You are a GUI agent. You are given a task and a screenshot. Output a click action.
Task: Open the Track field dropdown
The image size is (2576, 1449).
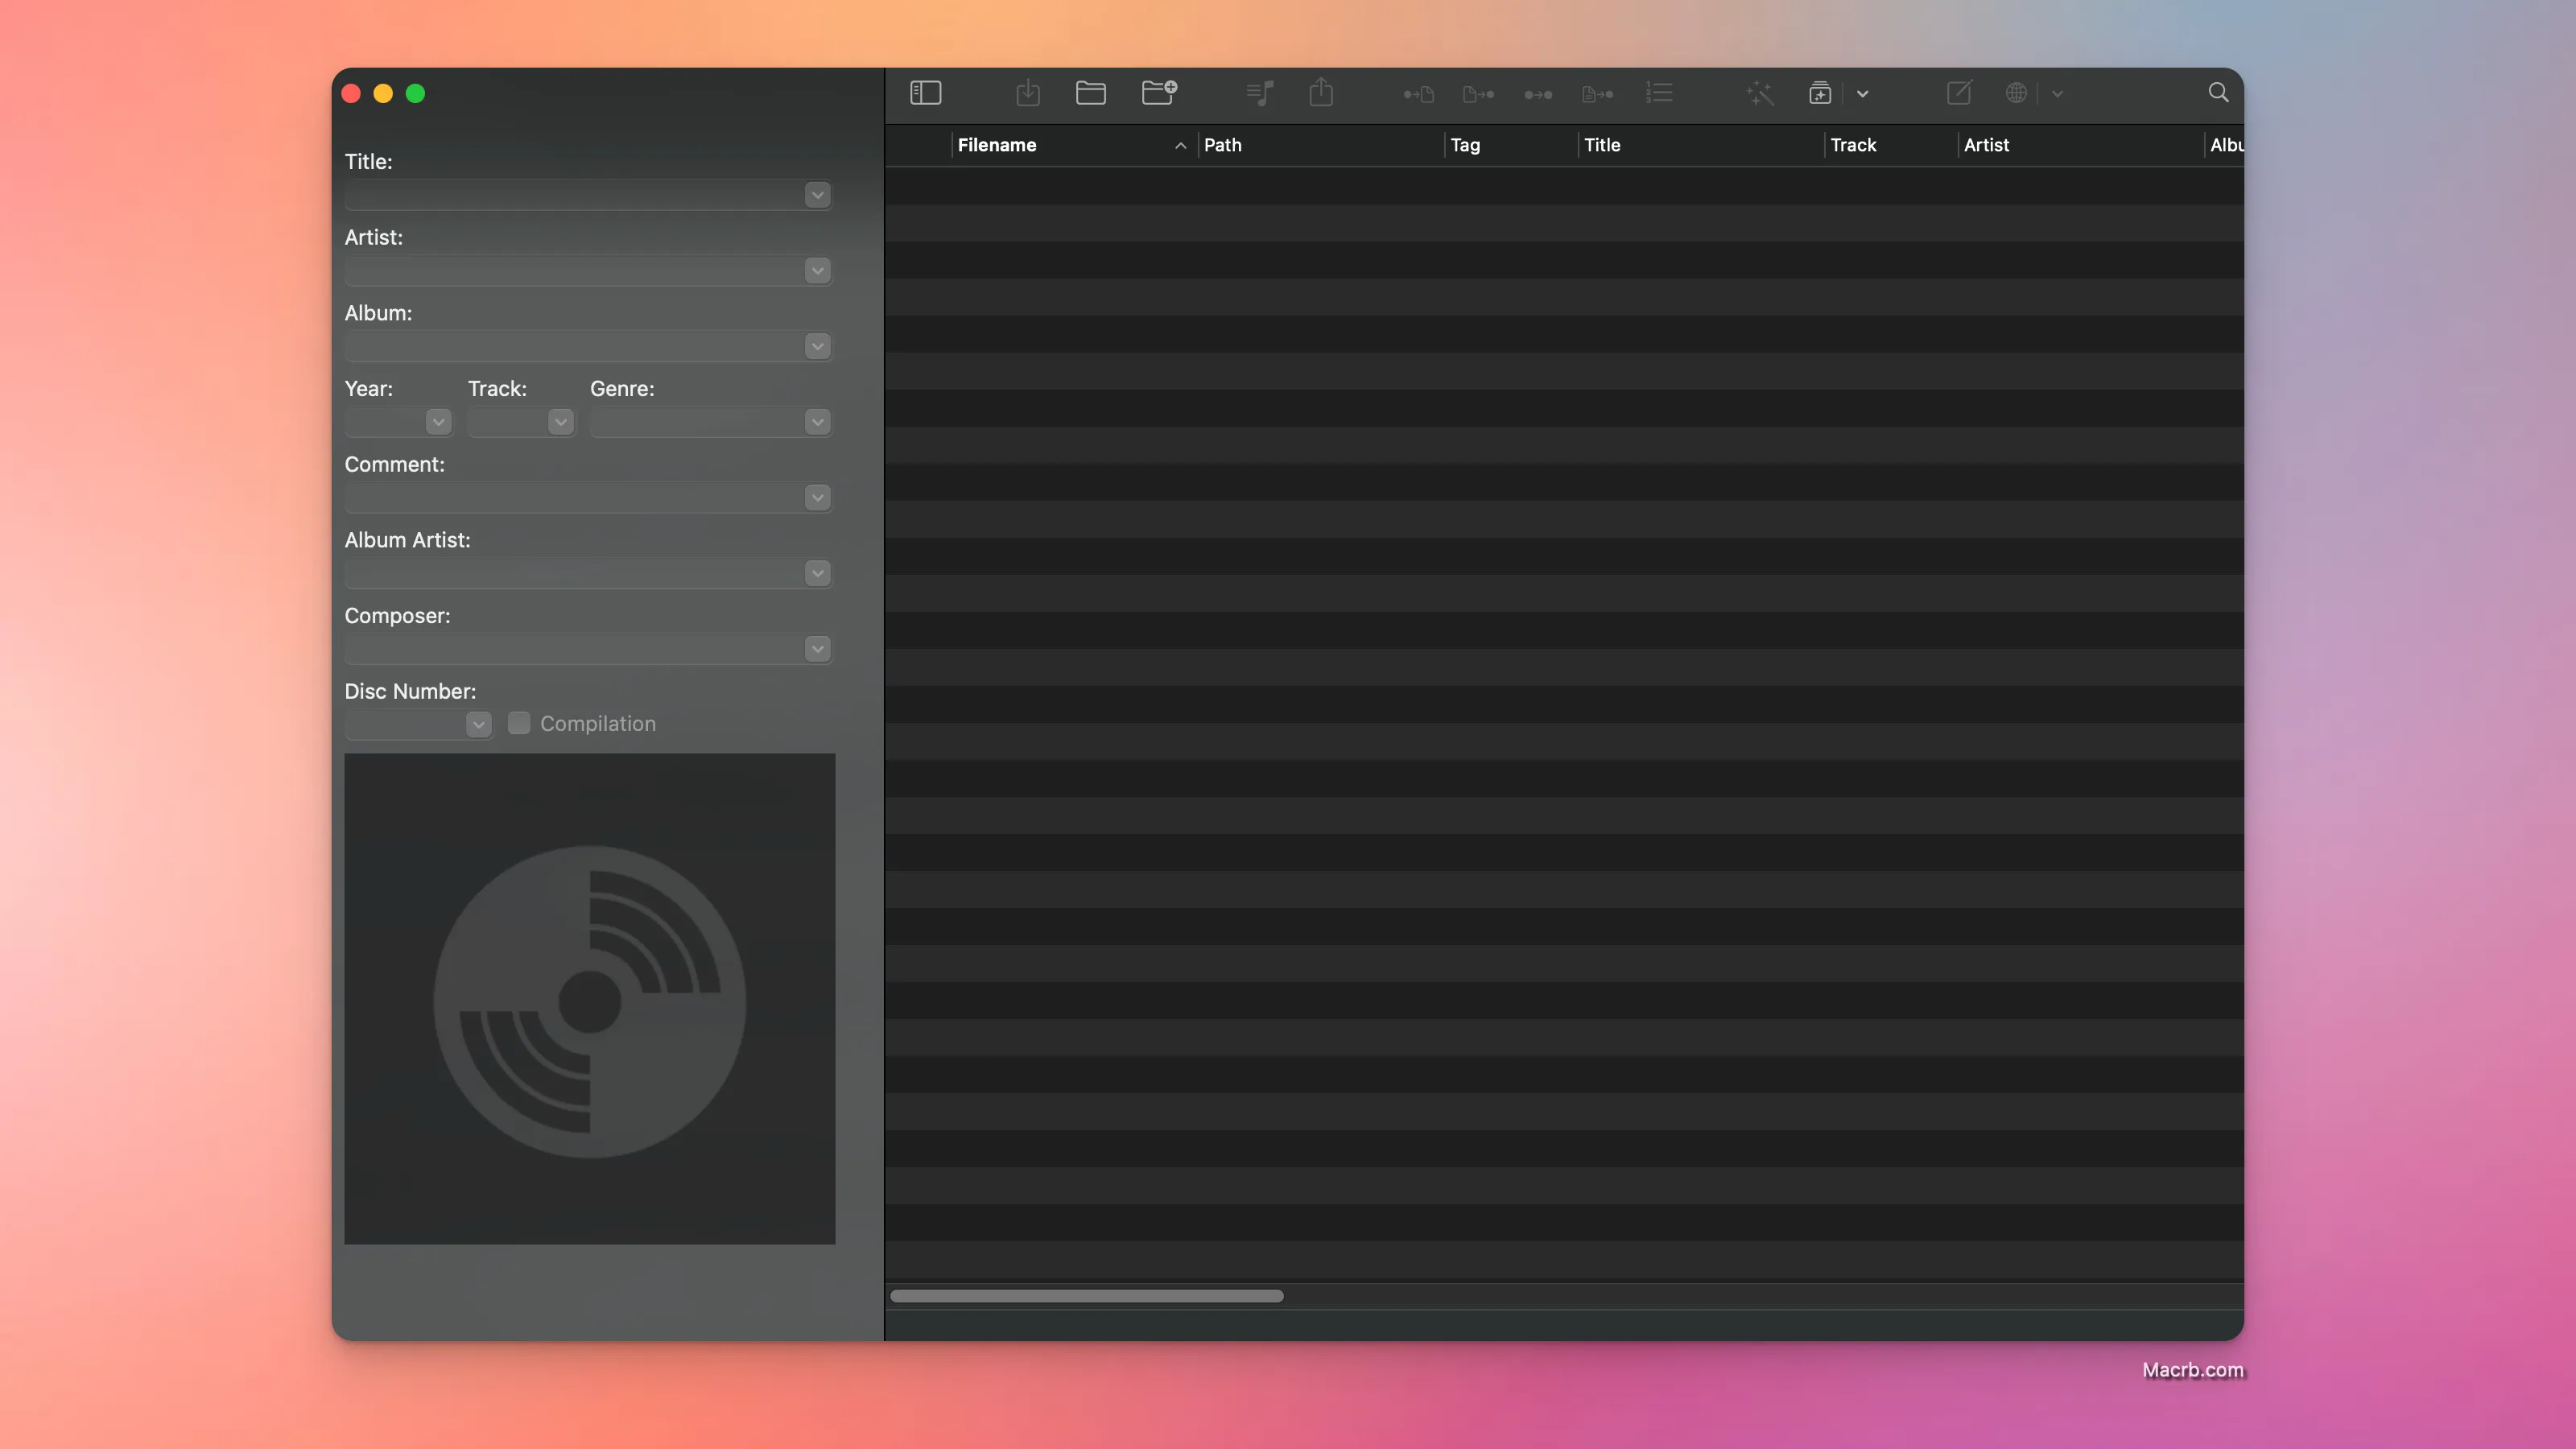click(560, 422)
